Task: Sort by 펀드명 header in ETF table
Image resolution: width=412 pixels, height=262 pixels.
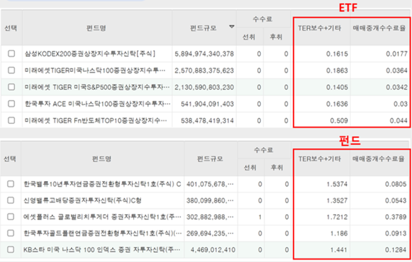Action: click(x=96, y=28)
